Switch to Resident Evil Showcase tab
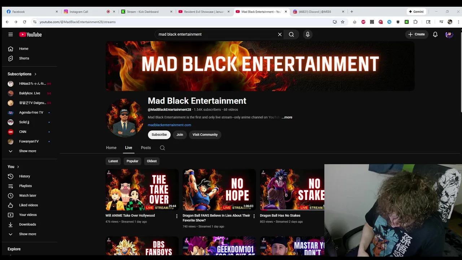 point(204,12)
